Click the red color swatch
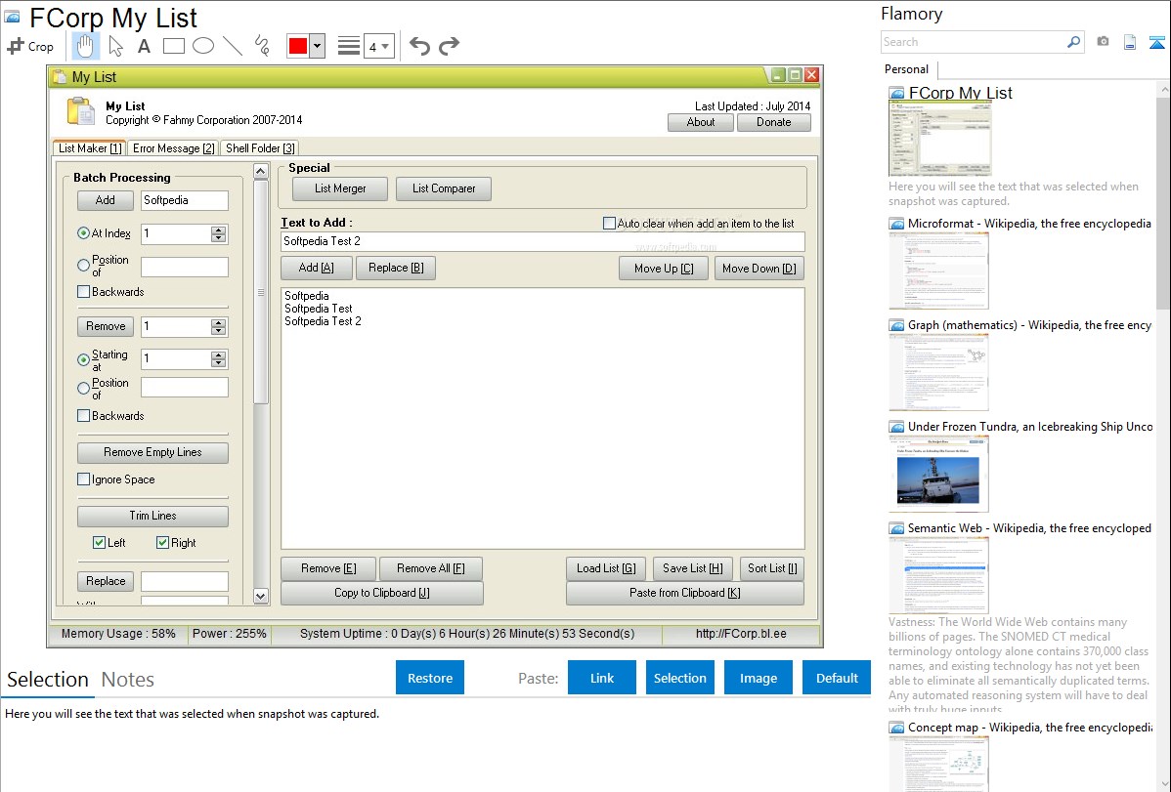 [x=297, y=46]
